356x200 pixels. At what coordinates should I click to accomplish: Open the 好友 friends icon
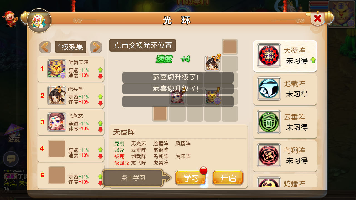click(14, 133)
